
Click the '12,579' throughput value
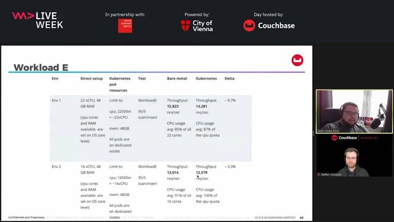click(201, 173)
